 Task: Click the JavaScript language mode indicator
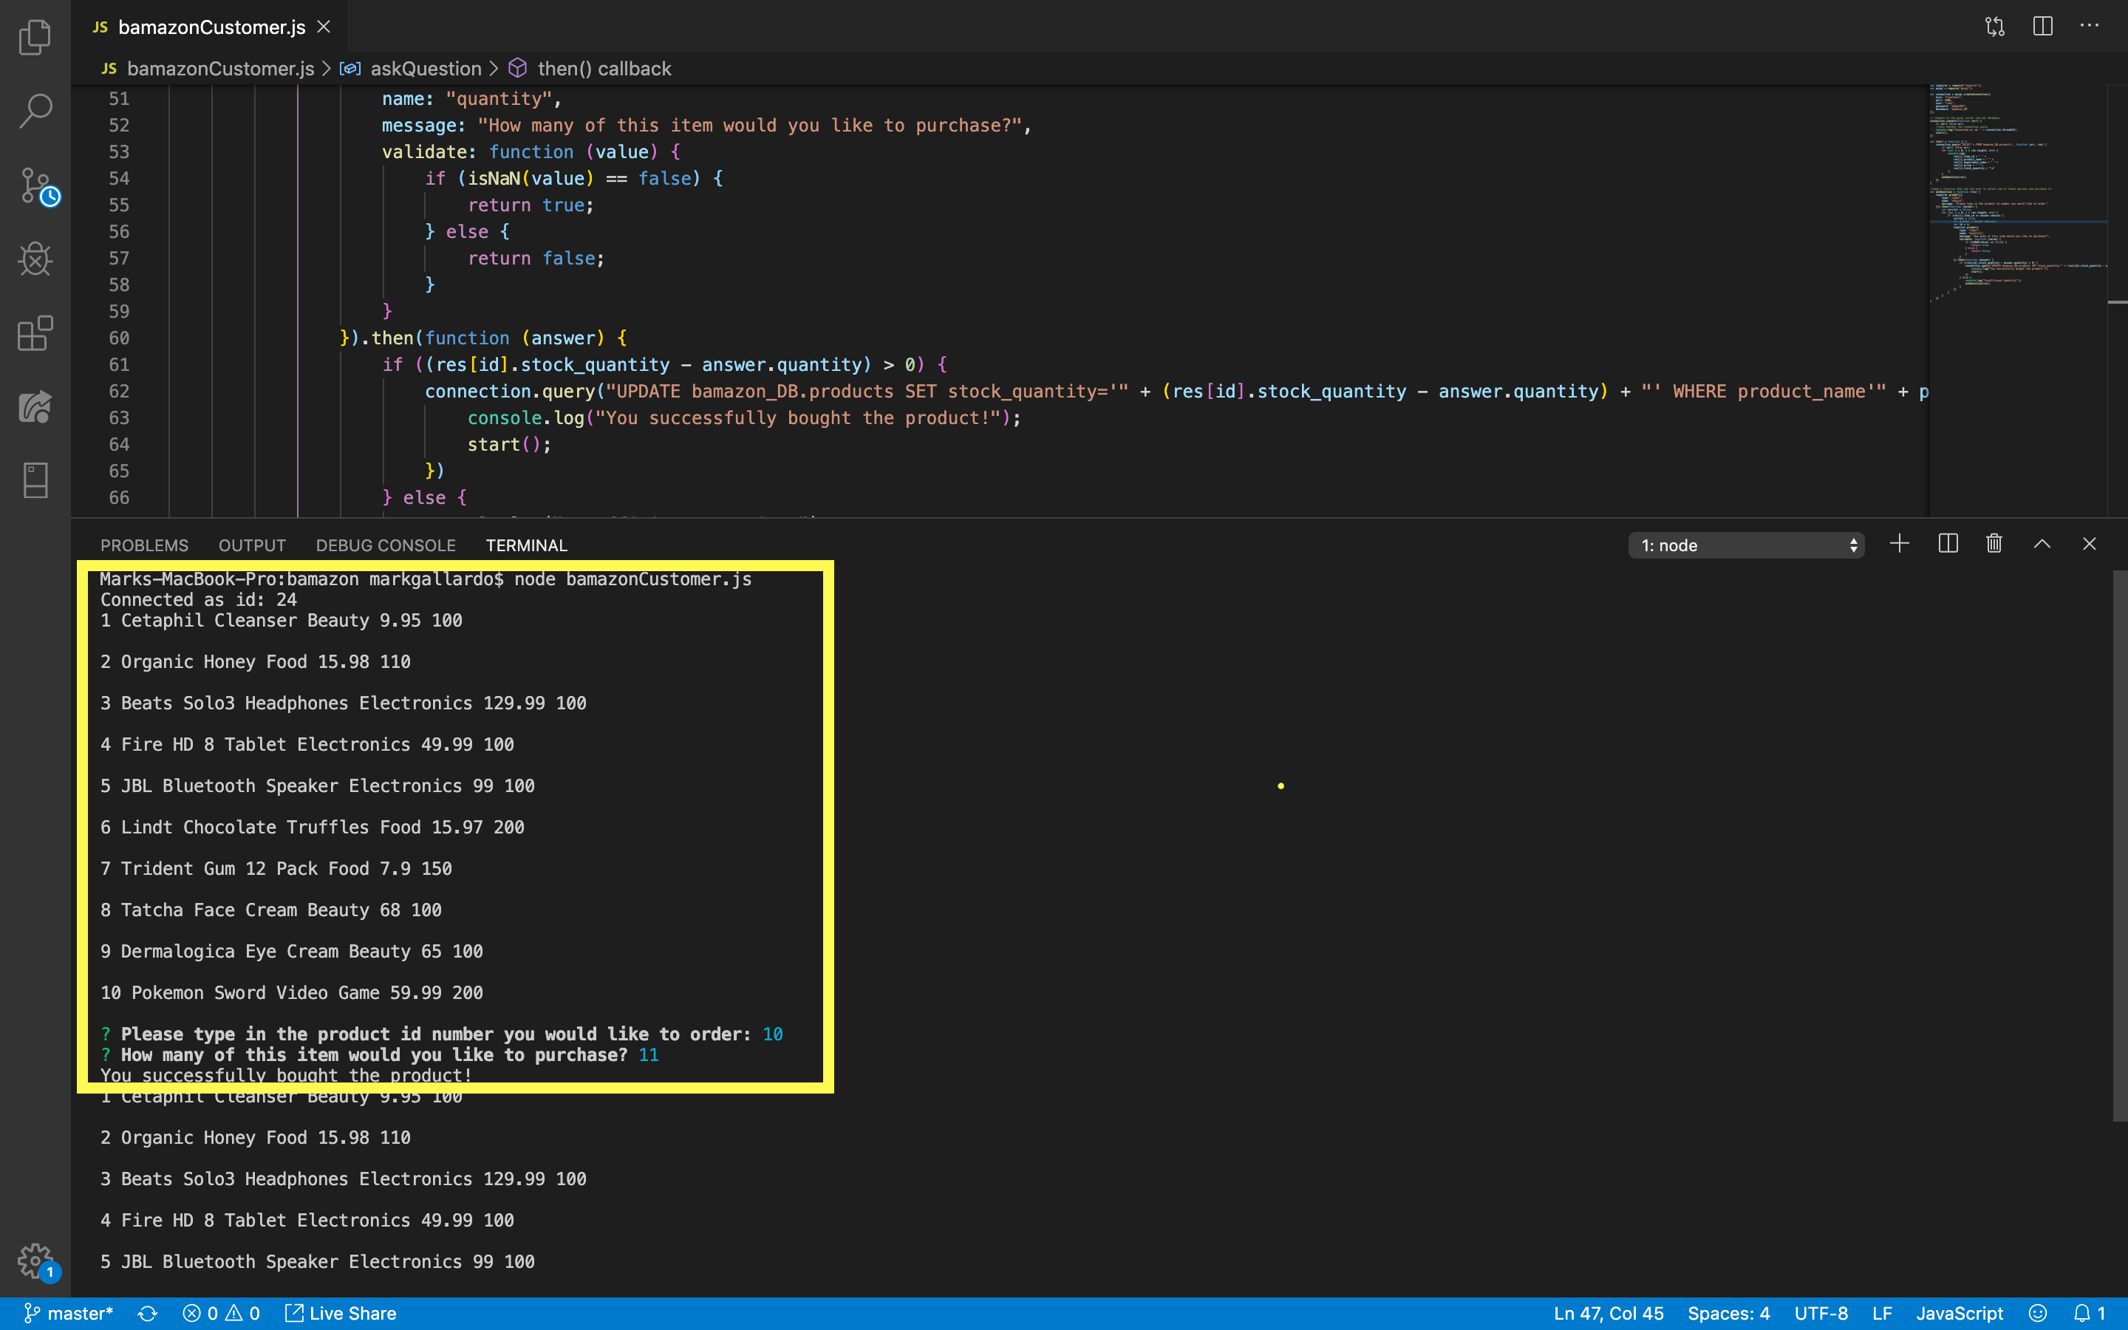[1960, 1313]
